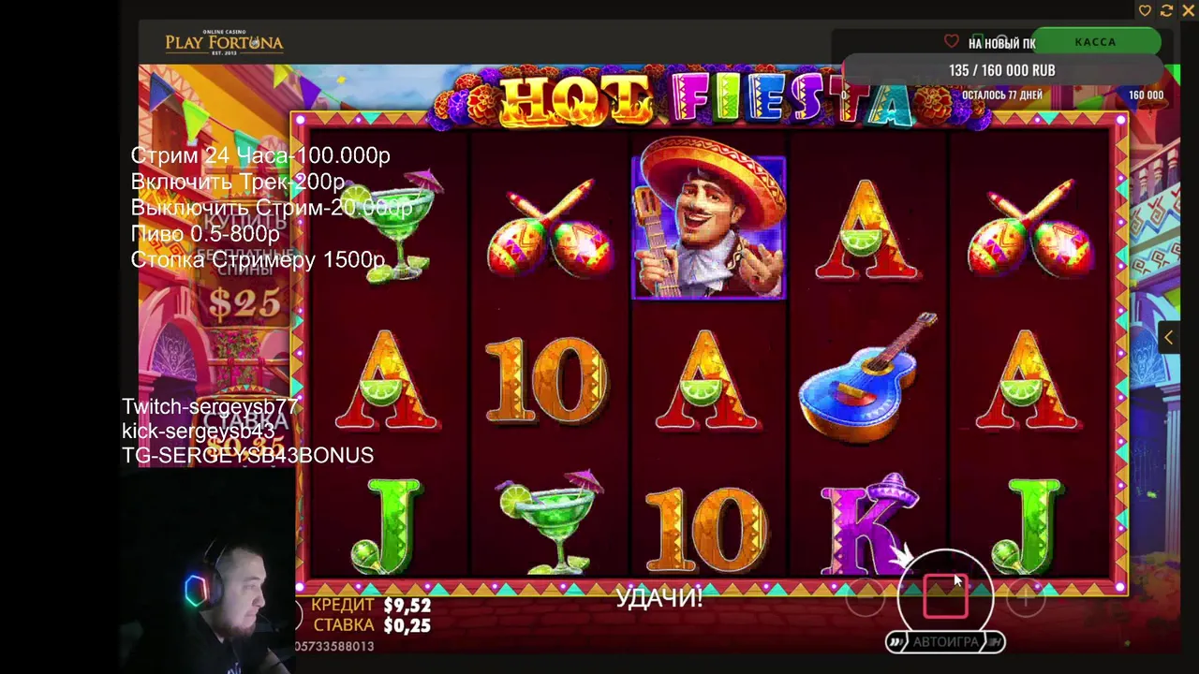Add game to favorites with top heart icon
1199x674 pixels.
pos(1145,10)
